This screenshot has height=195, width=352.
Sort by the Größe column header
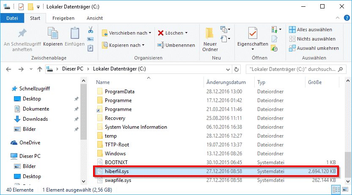(315, 82)
